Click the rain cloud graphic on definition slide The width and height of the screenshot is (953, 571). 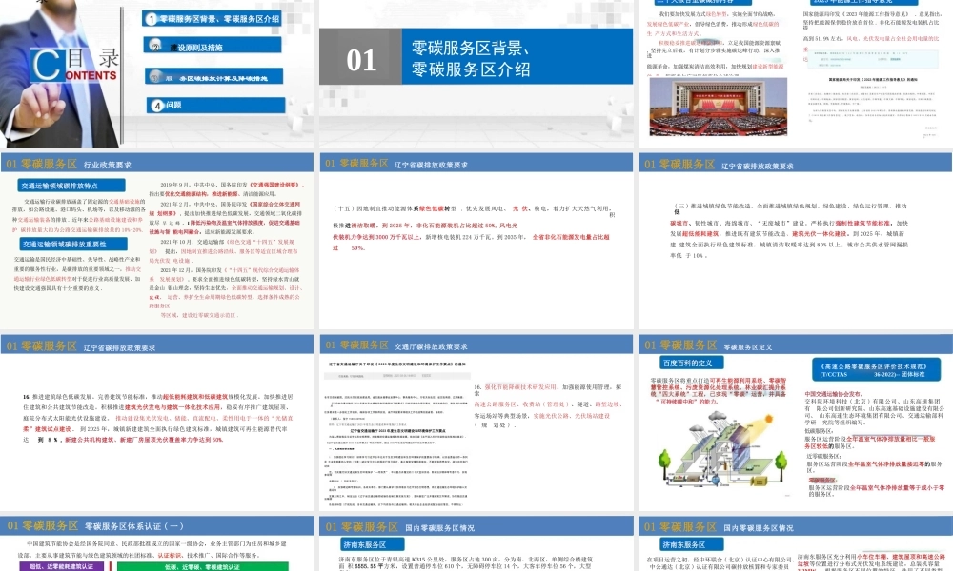717,416
